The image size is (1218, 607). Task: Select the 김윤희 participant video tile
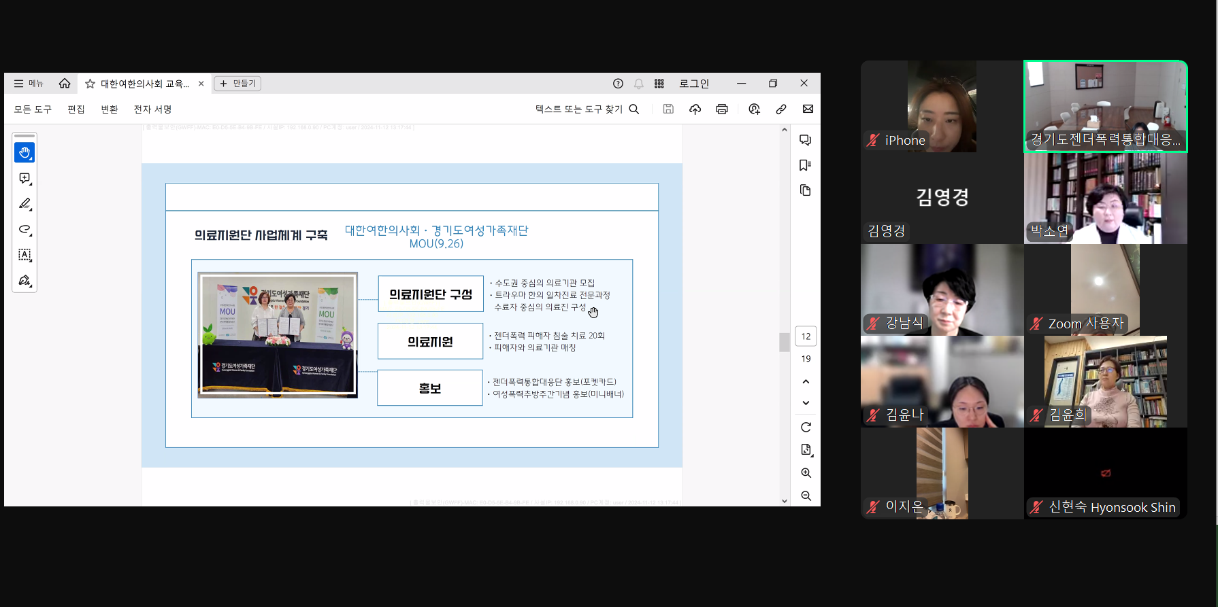pyautogui.click(x=1106, y=381)
